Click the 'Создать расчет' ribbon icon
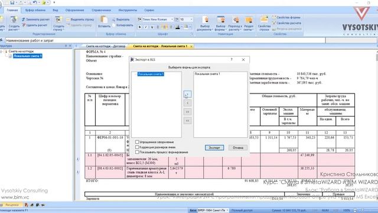The width and height of the screenshot is (378, 213). tap(14, 23)
